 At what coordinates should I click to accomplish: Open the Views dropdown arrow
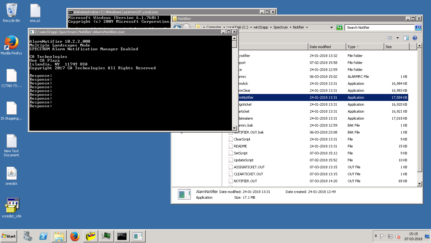398,38
